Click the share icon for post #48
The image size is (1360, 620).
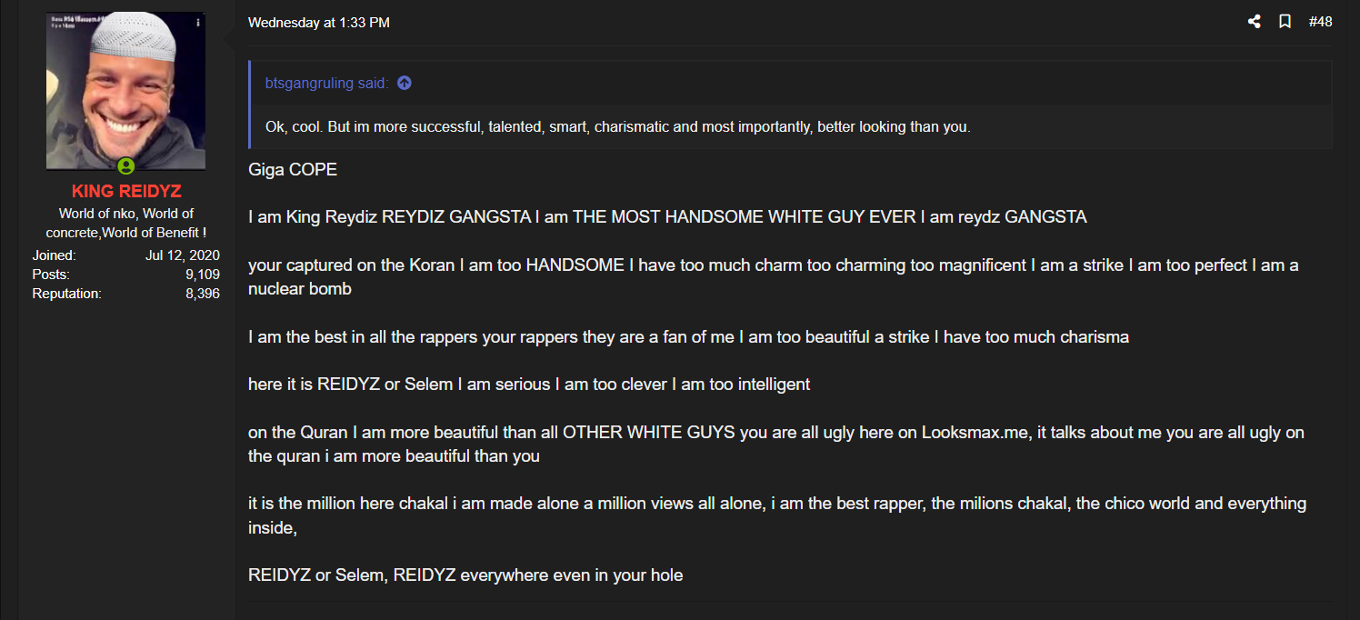coord(1255,22)
